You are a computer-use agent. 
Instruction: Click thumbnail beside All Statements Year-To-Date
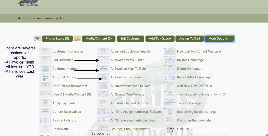[103, 86]
